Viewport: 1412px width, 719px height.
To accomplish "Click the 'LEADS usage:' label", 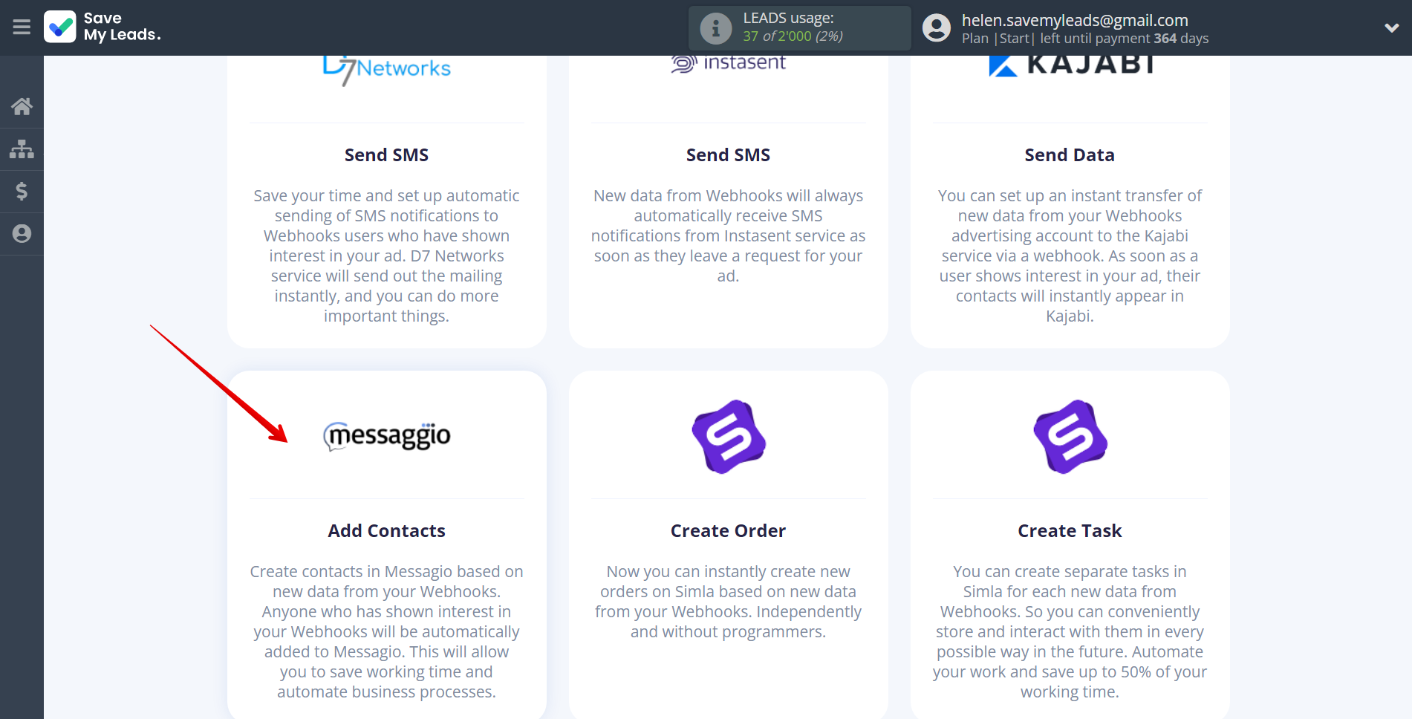I will coord(788,18).
